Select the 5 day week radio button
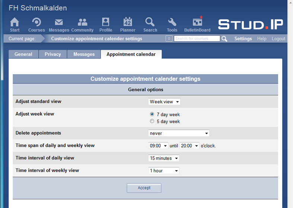 coord(152,121)
